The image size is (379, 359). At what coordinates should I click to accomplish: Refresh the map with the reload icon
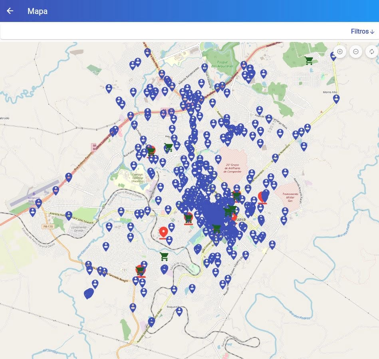(x=371, y=52)
